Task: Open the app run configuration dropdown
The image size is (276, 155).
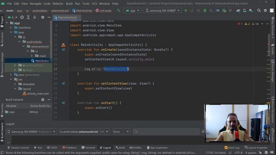Action: pos(132,10)
